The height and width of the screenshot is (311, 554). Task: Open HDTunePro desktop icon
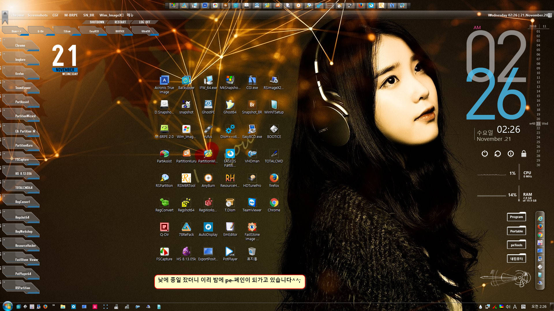pos(252,181)
